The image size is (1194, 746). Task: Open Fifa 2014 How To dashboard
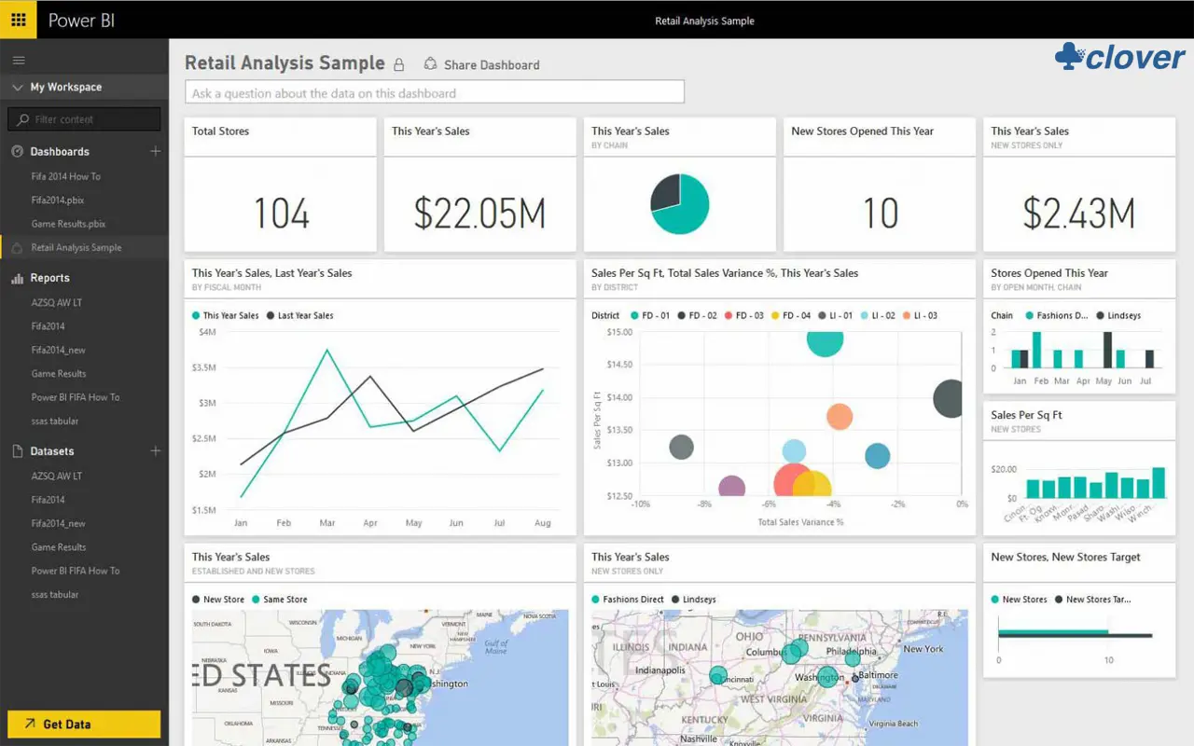pyautogui.click(x=65, y=176)
